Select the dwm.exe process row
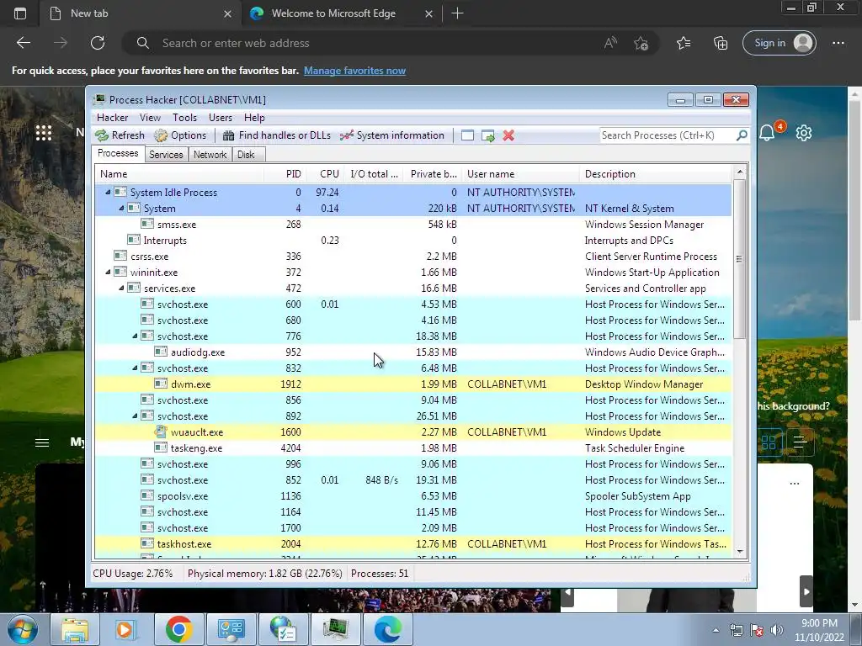The width and height of the screenshot is (862, 646). pos(413,384)
